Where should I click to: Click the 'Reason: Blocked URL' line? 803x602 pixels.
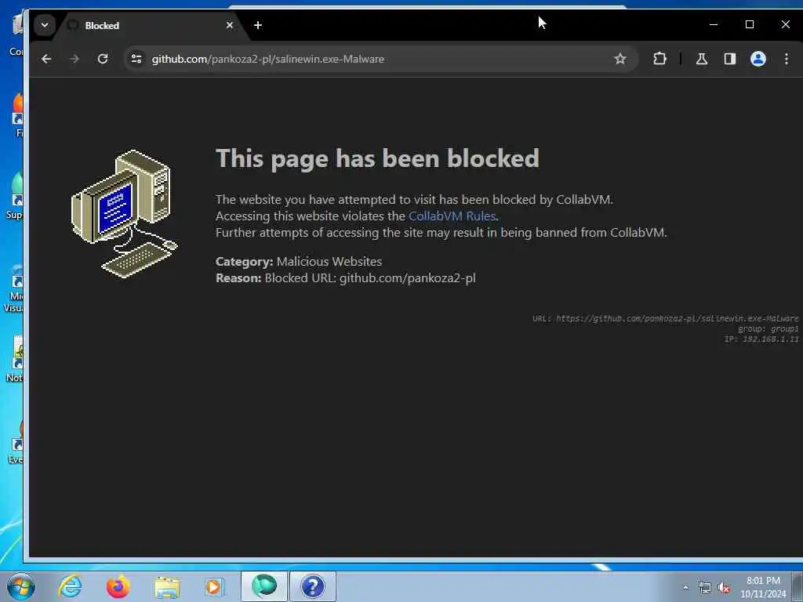click(x=346, y=278)
